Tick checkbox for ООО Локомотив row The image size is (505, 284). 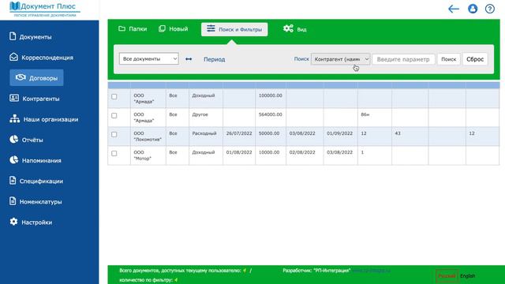pyautogui.click(x=114, y=135)
